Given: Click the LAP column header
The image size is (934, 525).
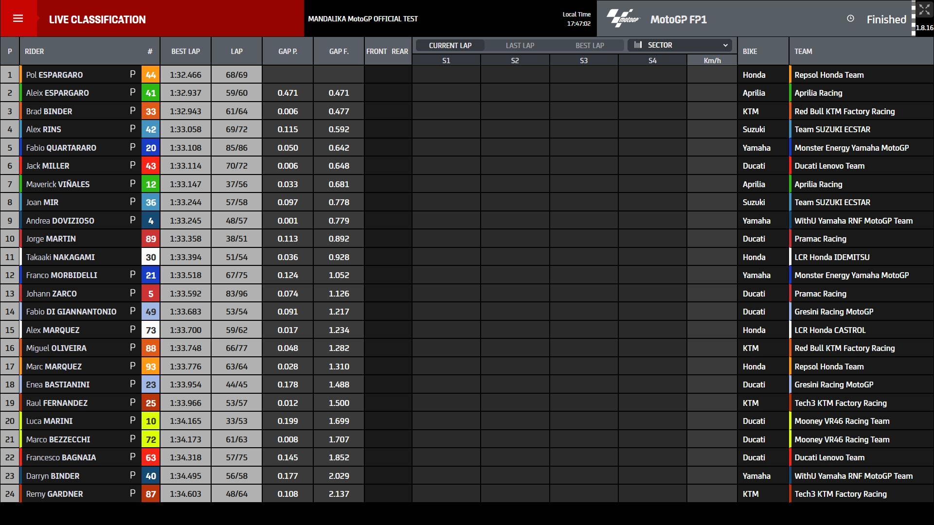Looking at the screenshot, I should (236, 51).
